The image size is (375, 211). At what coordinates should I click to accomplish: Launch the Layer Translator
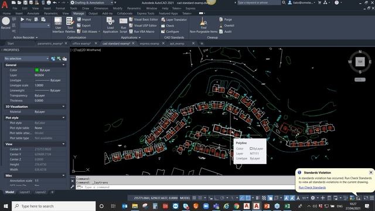tap(174, 19)
